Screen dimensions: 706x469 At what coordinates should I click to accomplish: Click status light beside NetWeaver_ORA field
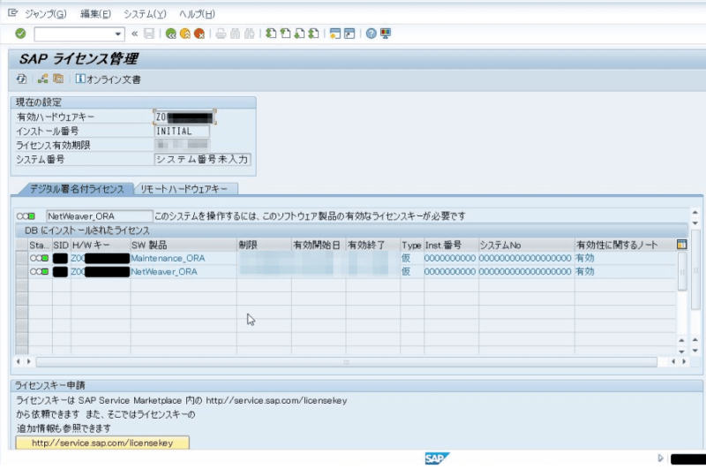(x=26, y=216)
